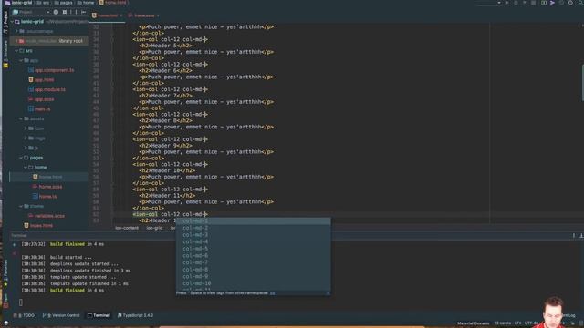584x328 pixels.
Task: Expand the .sourcemaps folder arrow
Action: coord(16,31)
